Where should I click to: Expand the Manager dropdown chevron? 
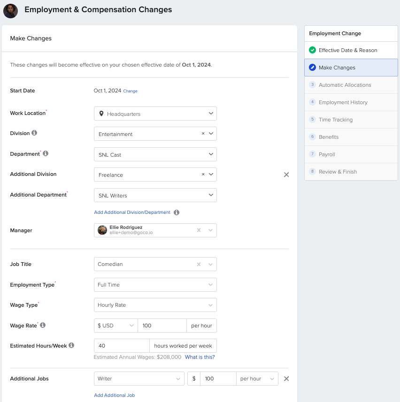click(x=210, y=230)
